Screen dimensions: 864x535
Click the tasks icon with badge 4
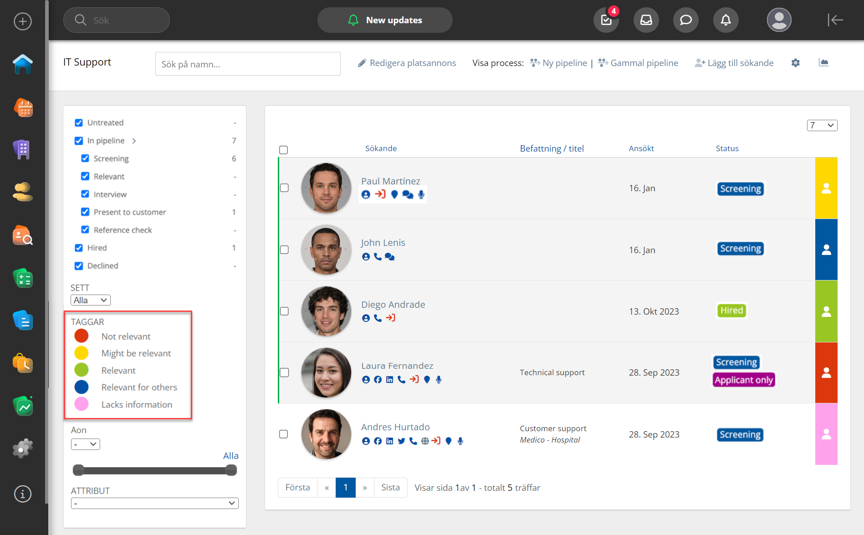(x=606, y=20)
